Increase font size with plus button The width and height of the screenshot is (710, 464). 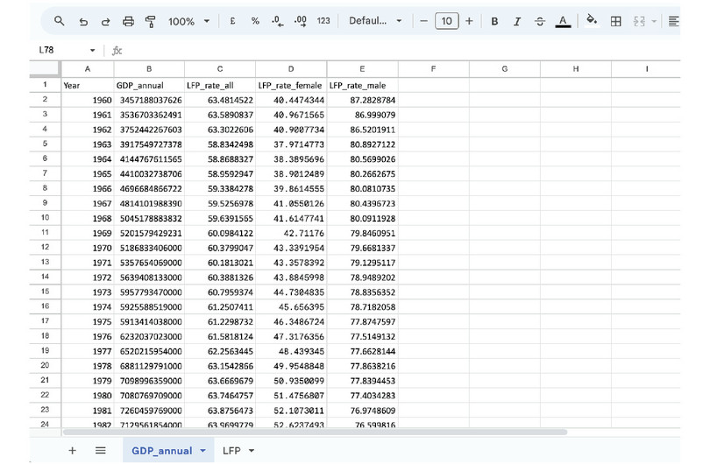coord(469,21)
